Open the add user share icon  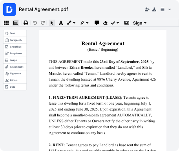click(147, 9)
